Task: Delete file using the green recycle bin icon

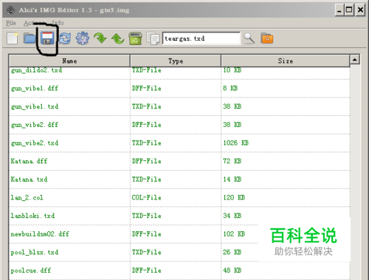Action: [x=135, y=38]
